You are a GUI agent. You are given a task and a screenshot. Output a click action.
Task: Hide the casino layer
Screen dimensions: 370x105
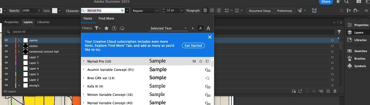tap(6, 40)
